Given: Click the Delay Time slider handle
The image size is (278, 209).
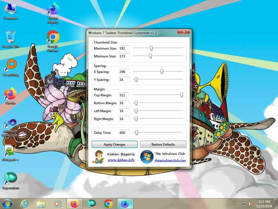Looking at the screenshot, I should [137, 133].
